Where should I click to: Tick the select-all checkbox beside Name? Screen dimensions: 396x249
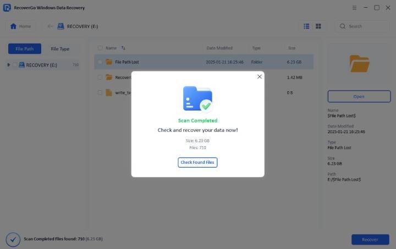pos(100,48)
